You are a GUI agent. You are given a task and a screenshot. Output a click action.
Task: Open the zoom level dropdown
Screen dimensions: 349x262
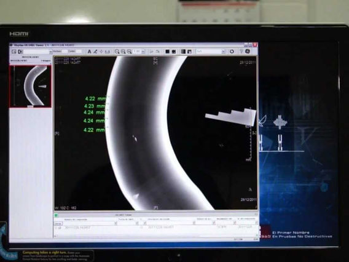click(143, 52)
